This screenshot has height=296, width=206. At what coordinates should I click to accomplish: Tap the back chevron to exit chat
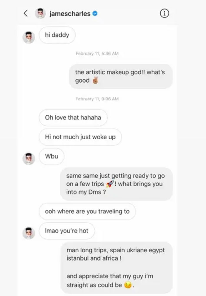25,13
